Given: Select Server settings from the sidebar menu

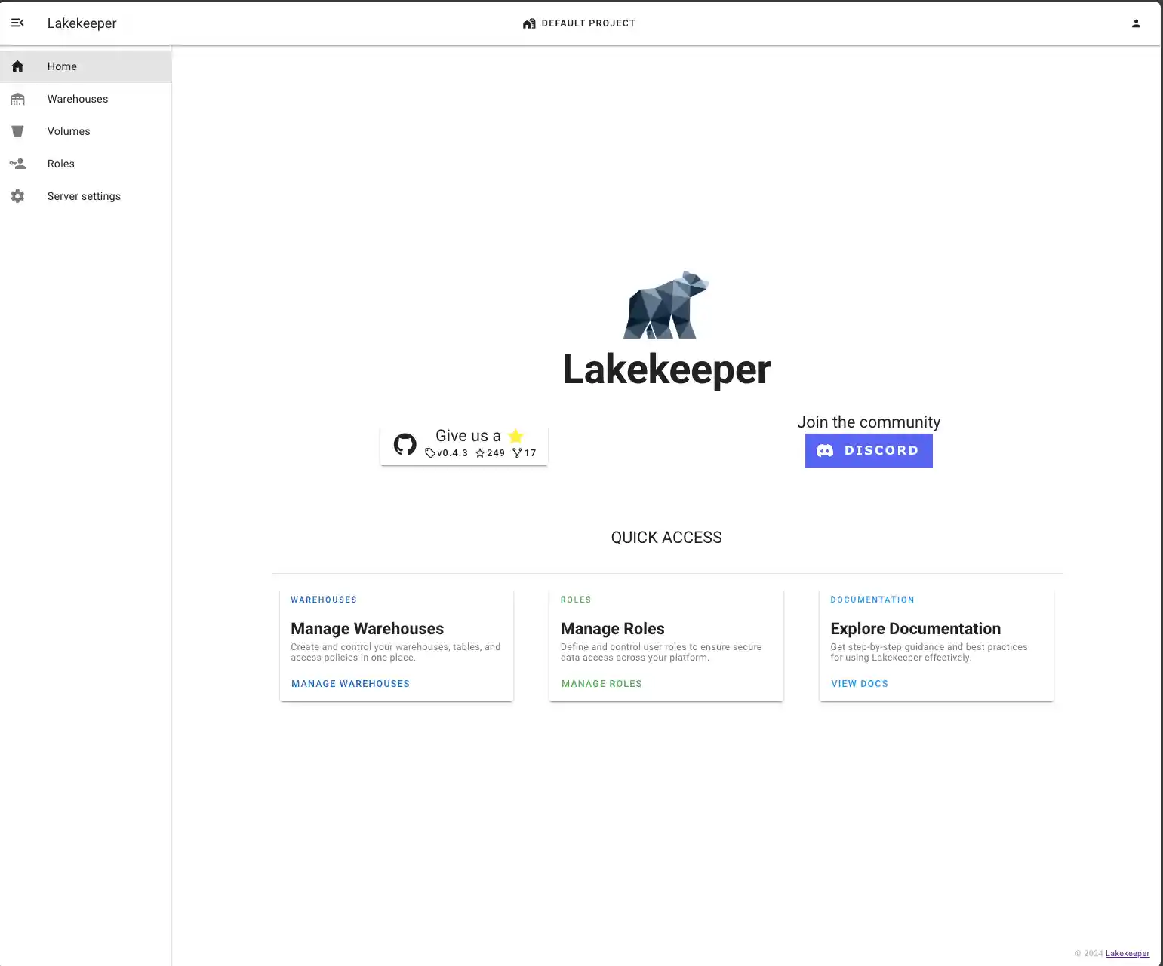Looking at the screenshot, I should (x=84, y=196).
